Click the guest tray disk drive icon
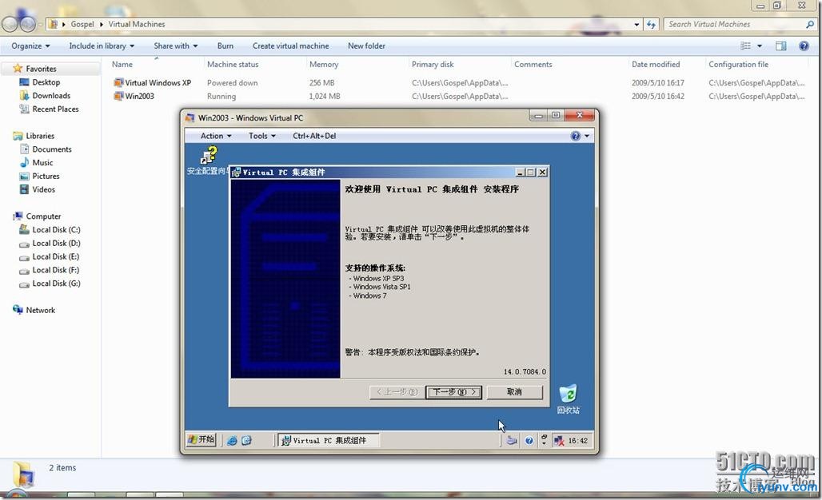822x500 pixels. tap(512, 440)
